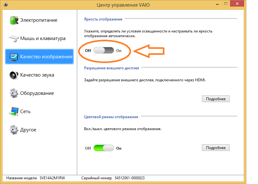Viewport: 258px width, 184px height.
Task: Toggle the color mode display switch
Action: tap(104, 148)
